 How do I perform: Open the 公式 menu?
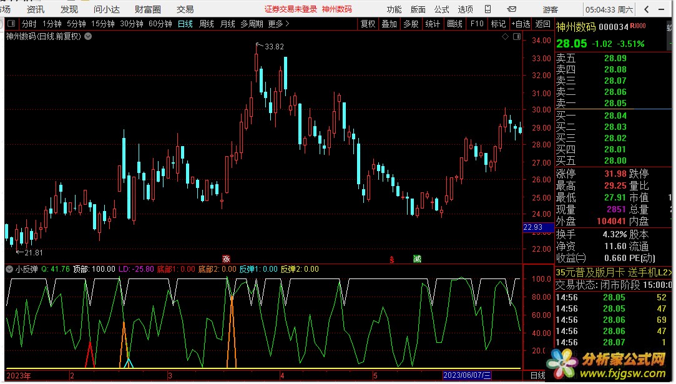click(x=441, y=9)
